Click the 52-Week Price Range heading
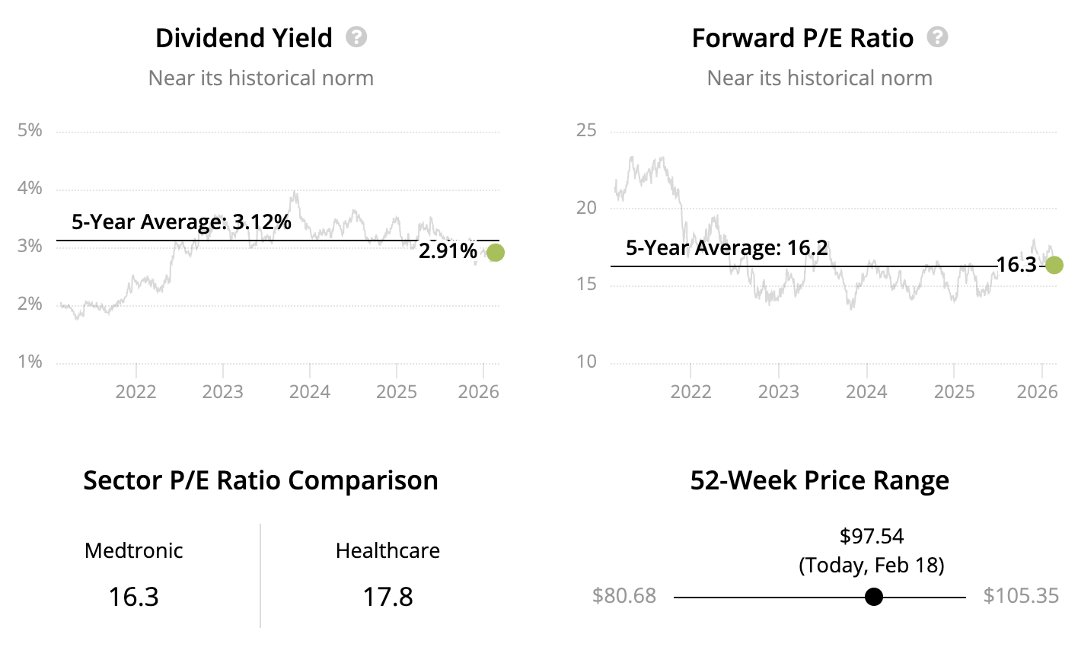The image size is (1078, 647). pos(819,481)
